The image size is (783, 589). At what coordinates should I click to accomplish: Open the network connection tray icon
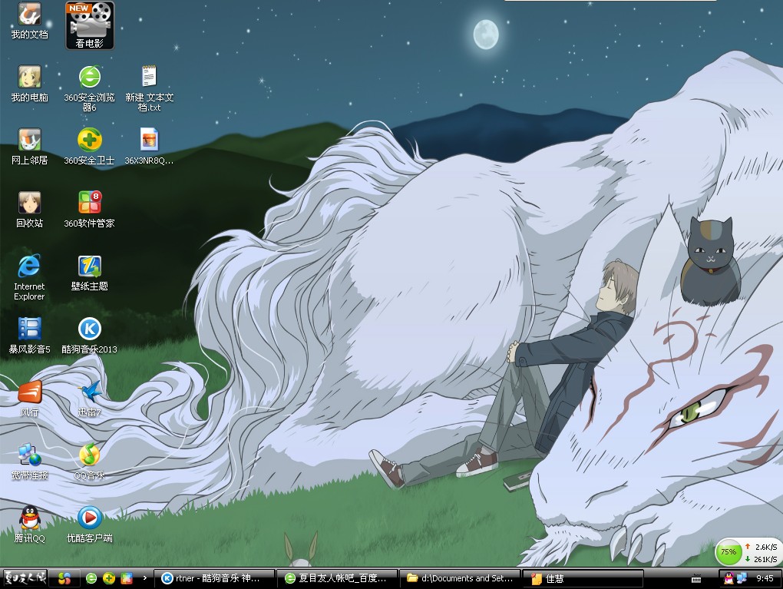click(x=742, y=578)
